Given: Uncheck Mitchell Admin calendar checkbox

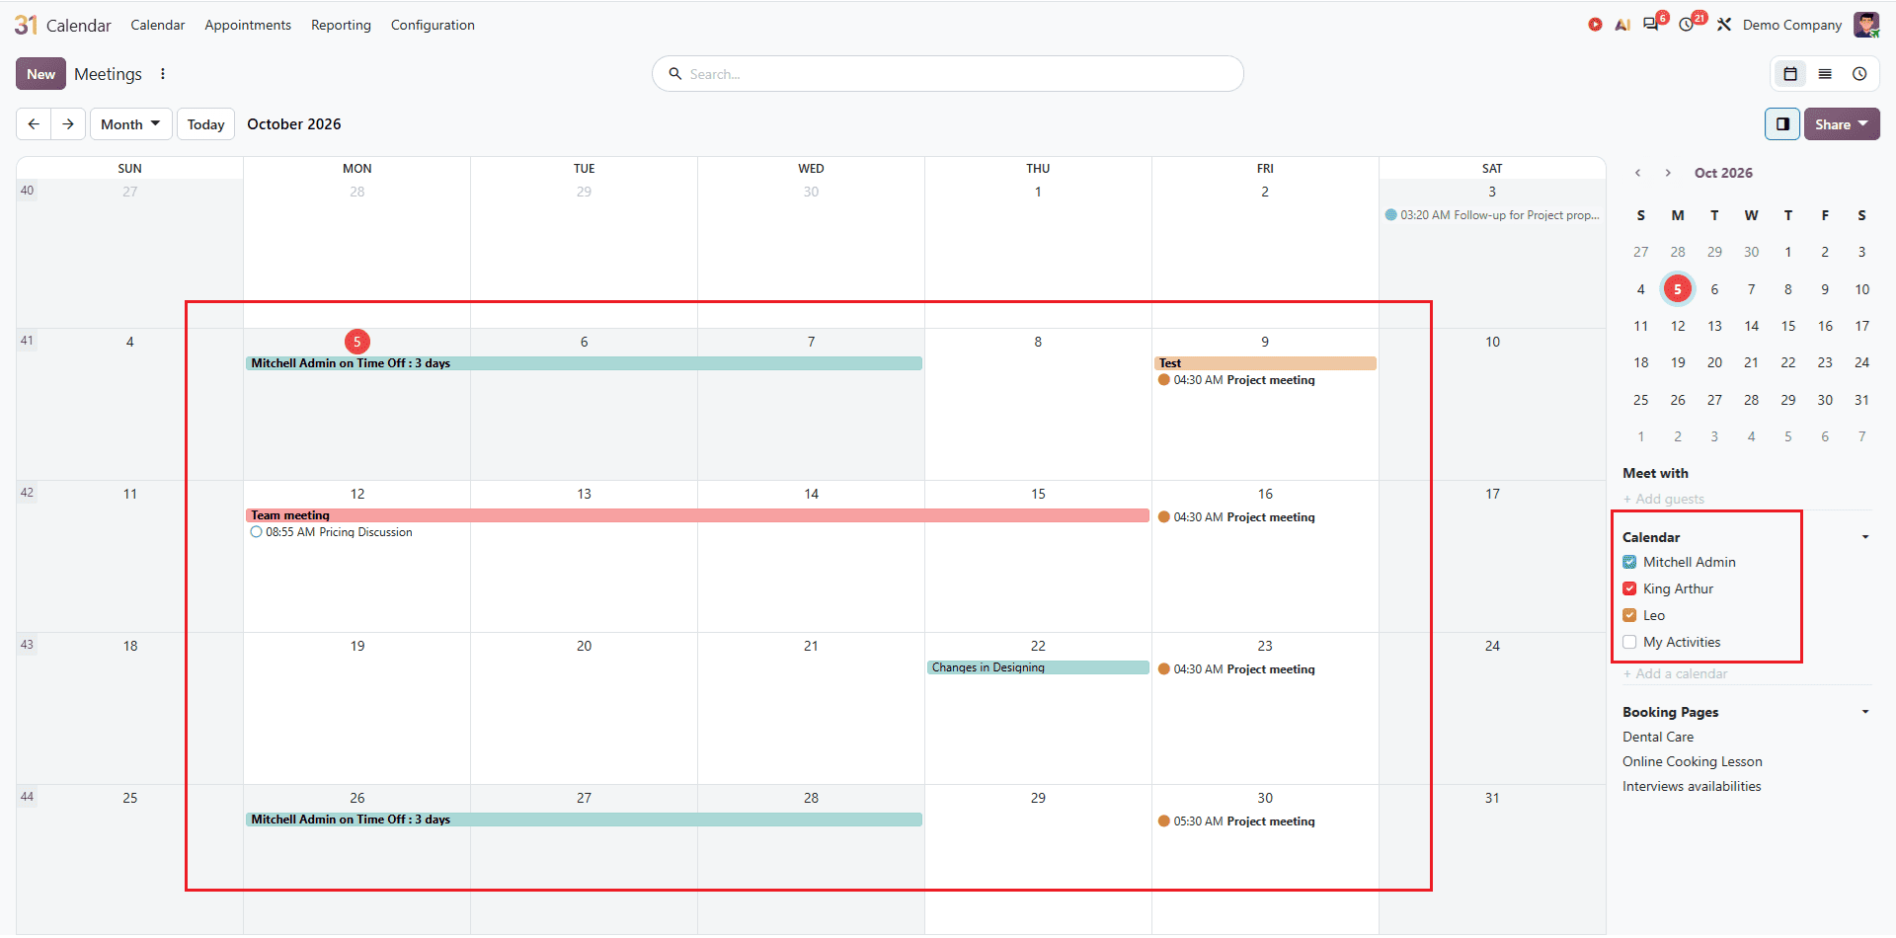Looking at the screenshot, I should pyautogui.click(x=1629, y=562).
